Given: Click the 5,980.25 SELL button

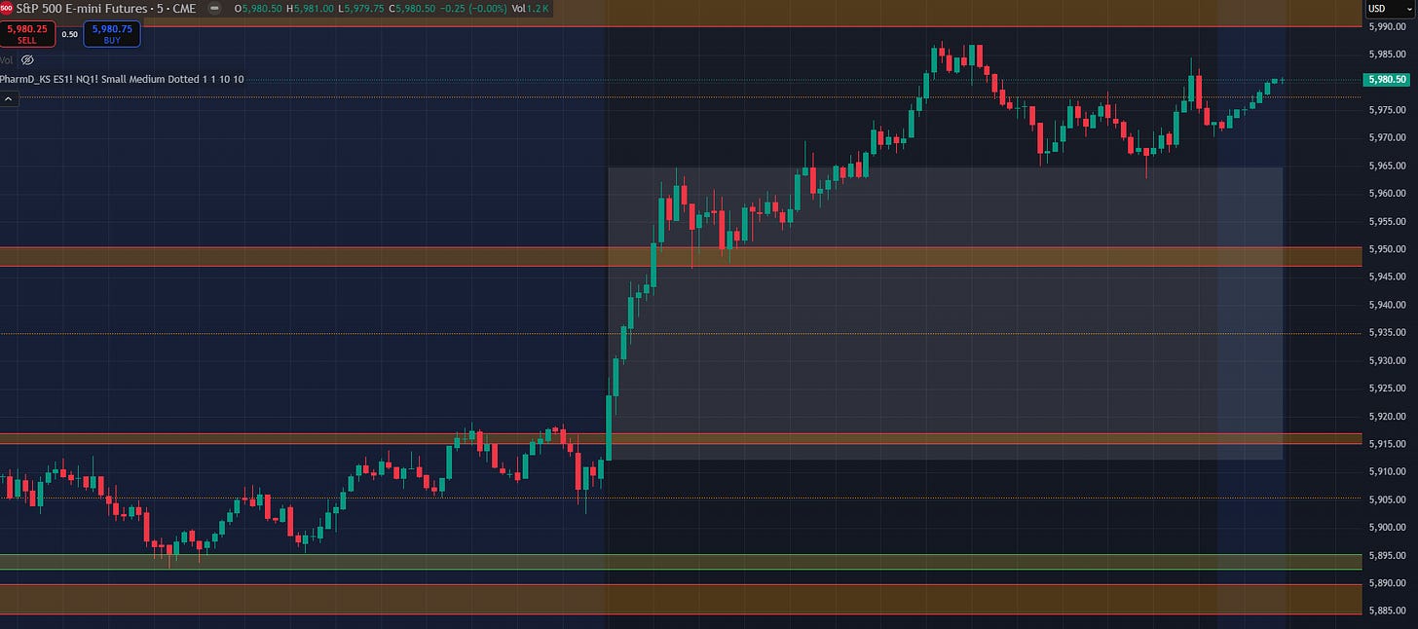Looking at the screenshot, I should [27, 34].
